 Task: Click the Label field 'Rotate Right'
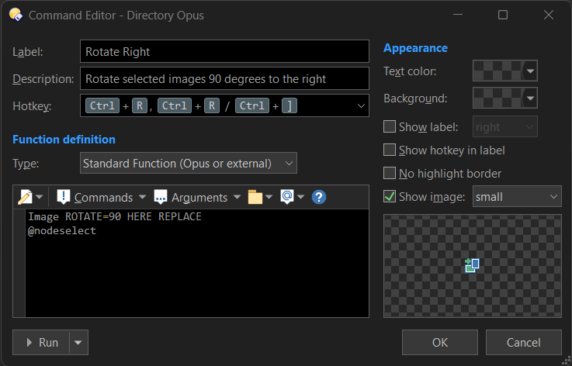tap(224, 51)
